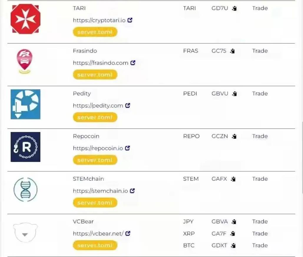Copy the TARI issuer address GD7U
This screenshot has width=303, height=257.
pyautogui.click(x=234, y=8)
